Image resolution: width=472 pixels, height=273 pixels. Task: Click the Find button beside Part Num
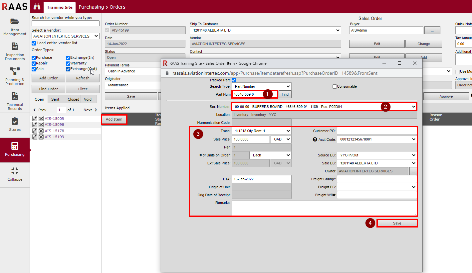coord(285,95)
